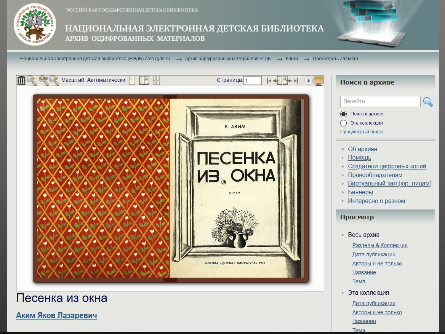Click the blue search magnifier icon
Screen dimensions: 445x334
(x=428, y=102)
